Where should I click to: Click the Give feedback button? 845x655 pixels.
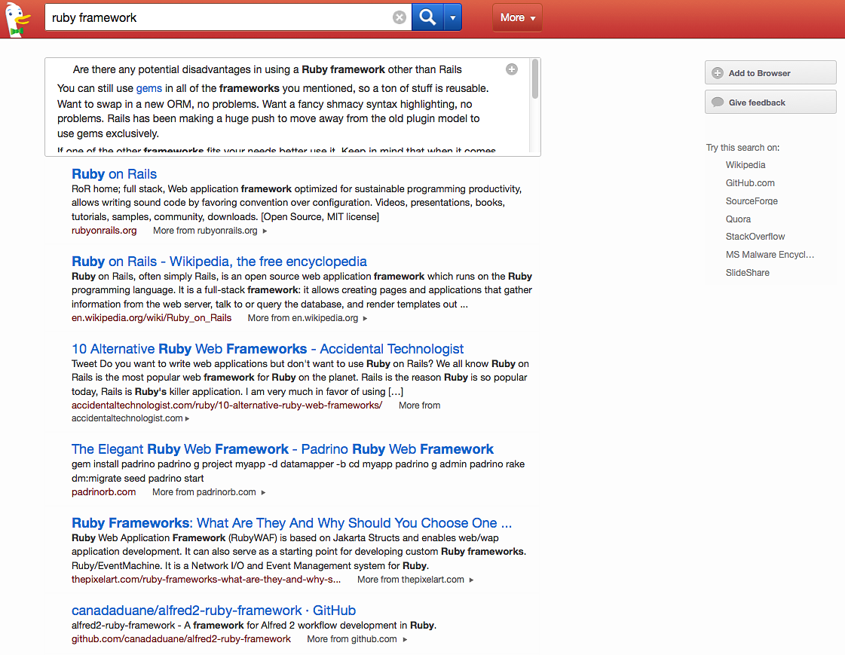tap(770, 103)
